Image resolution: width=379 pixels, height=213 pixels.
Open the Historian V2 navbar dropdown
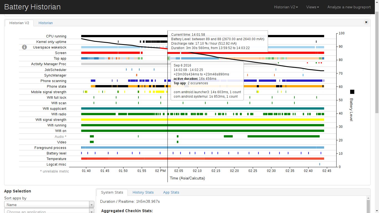[286, 7]
